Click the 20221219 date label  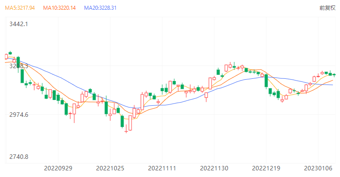tap(266, 169)
